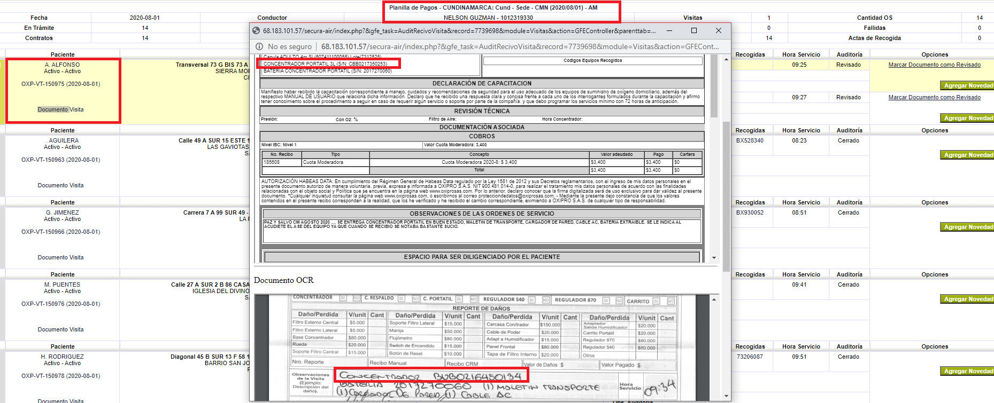Click Agregar Novedad for H. RODRIGUEZ row
The height and width of the screenshot is (403, 994).
967,371
